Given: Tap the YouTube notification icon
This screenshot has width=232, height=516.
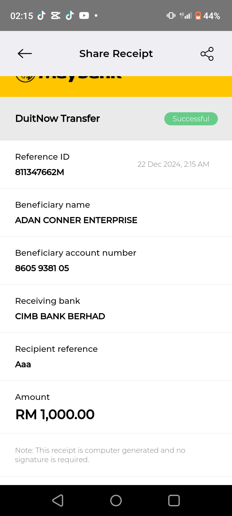Looking at the screenshot, I should [84, 15].
